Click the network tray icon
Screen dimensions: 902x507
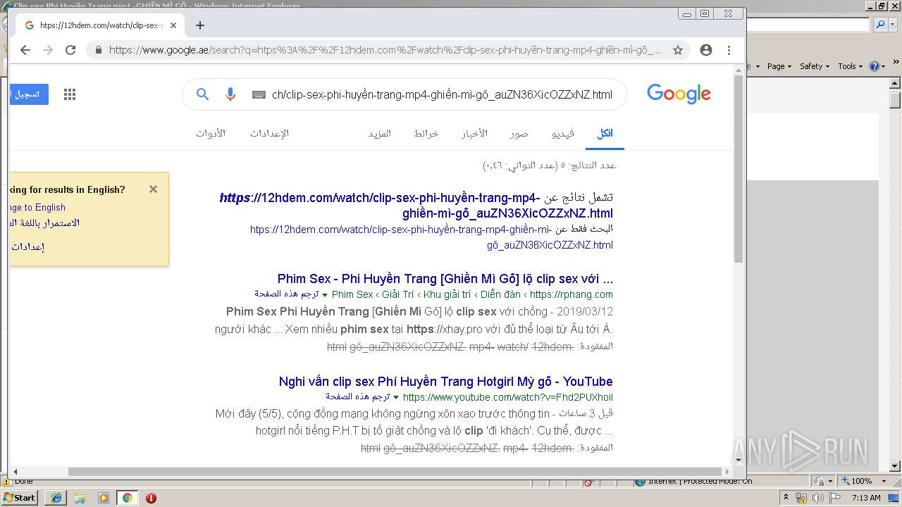(x=803, y=498)
